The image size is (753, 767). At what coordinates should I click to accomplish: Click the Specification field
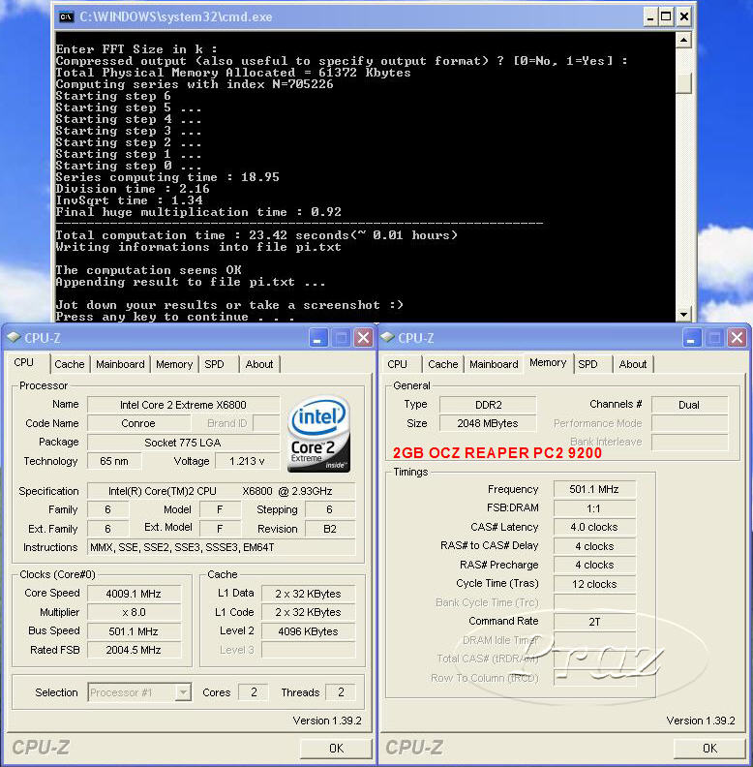point(221,491)
